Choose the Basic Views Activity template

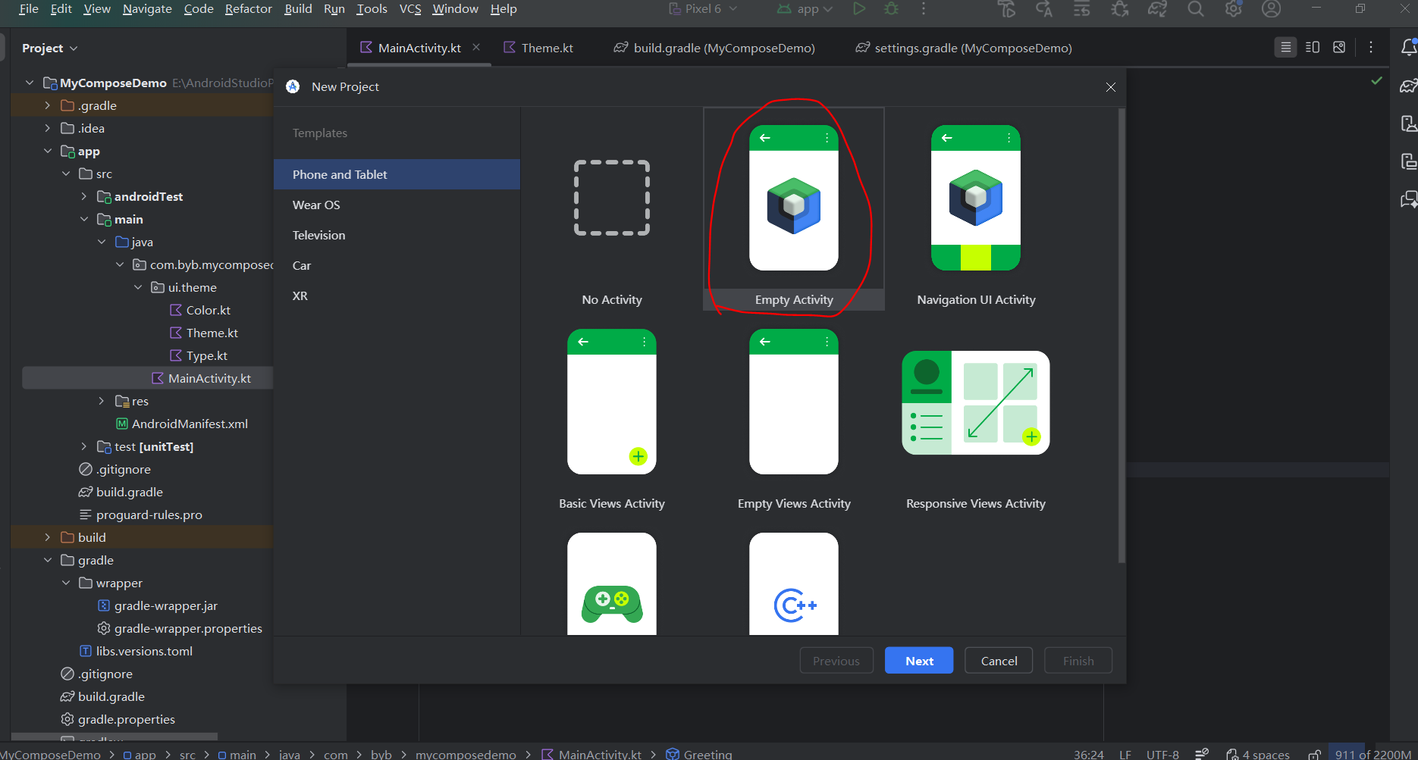point(612,413)
